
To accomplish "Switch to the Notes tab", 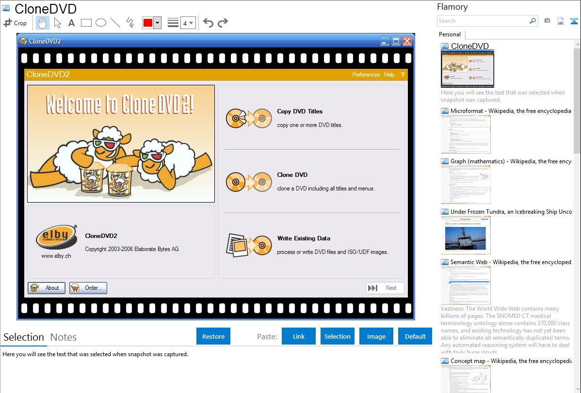I will coord(64,337).
